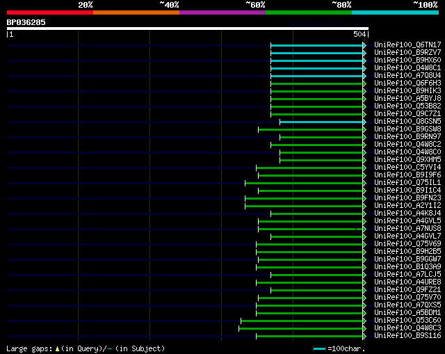Select the UniRef100_B1Q3A9 label
Viewport: 445px width, 354px height.
407,267
